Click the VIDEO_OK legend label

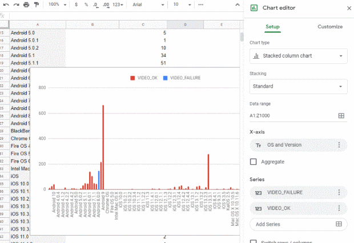(147, 78)
